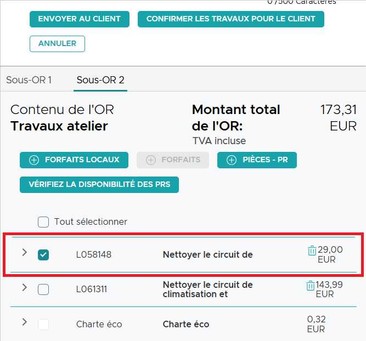Click plus icon on greyed Forfaits button
The height and width of the screenshot is (341, 366).
[151, 160]
